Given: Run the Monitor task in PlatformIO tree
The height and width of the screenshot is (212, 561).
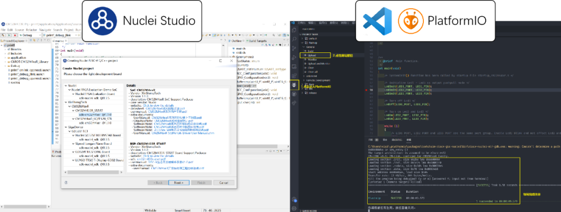Looking at the screenshot, I should click(x=312, y=60).
